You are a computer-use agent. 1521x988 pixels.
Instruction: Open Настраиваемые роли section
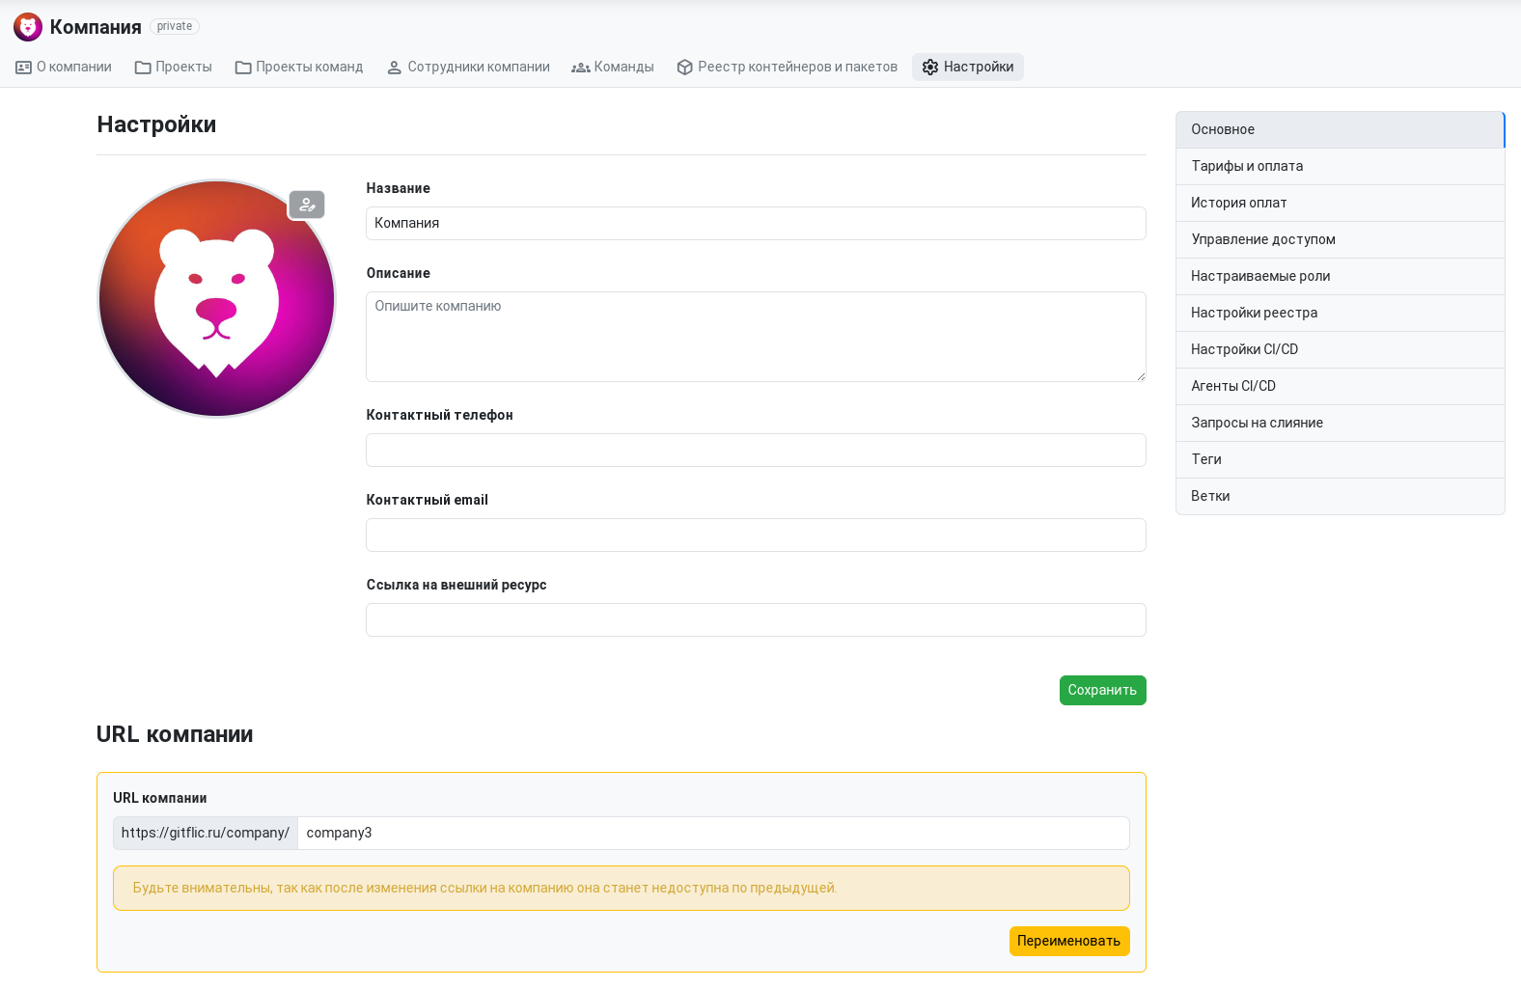tap(1340, 277)
